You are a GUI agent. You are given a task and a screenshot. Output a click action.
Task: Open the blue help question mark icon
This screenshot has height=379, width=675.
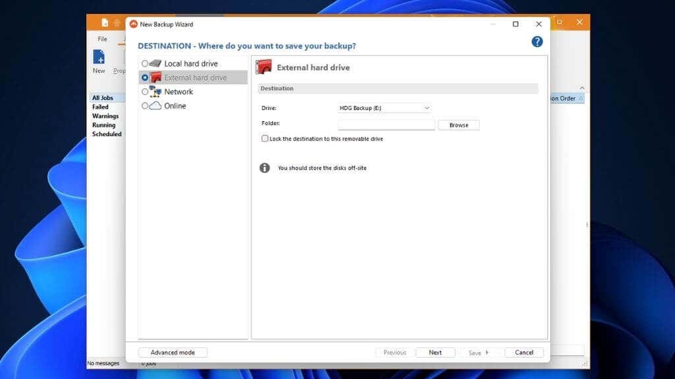pos(537,41)
